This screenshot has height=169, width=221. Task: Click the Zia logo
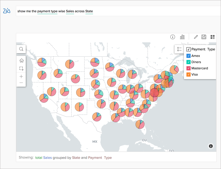click(7, 11)
